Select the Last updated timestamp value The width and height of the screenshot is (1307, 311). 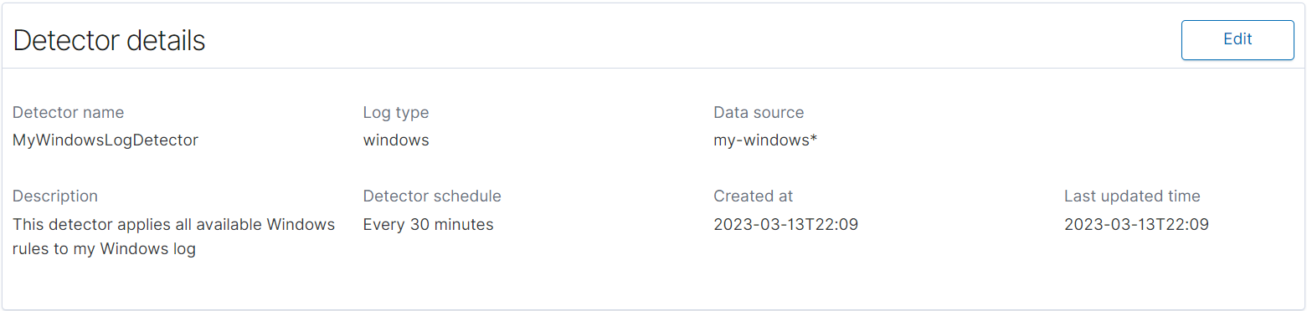[x=1137, y=224]
